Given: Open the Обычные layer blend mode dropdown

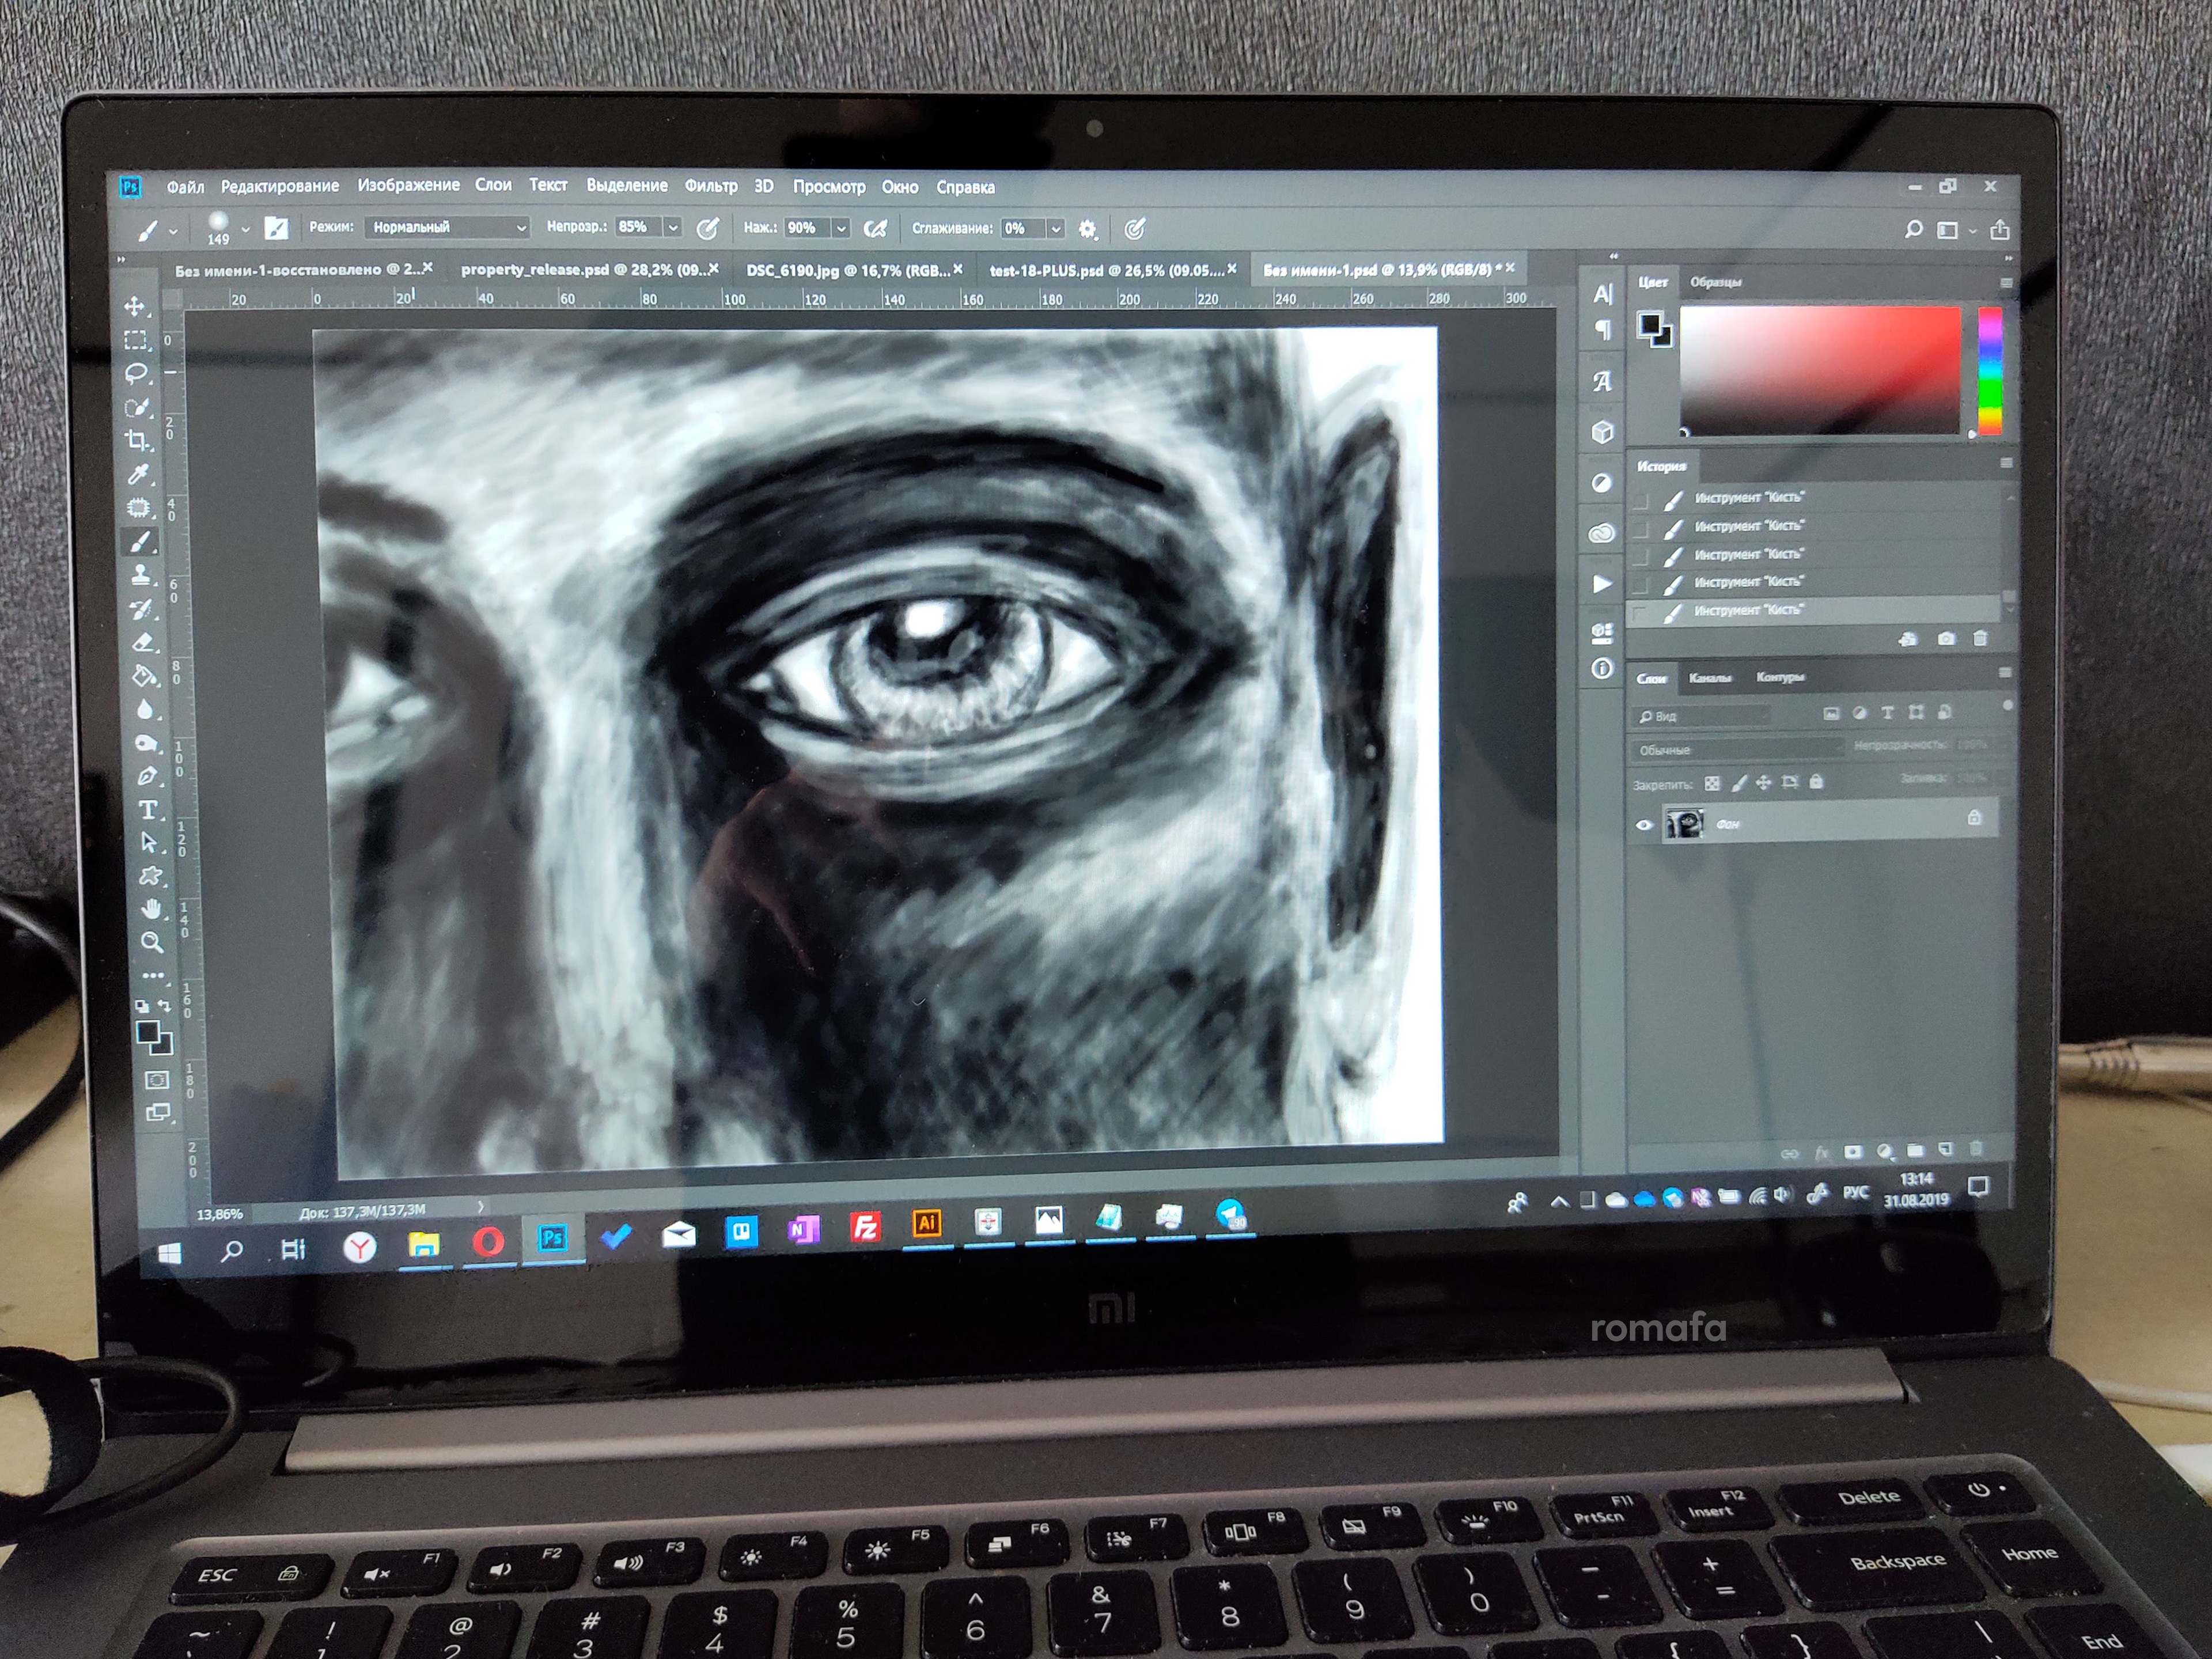Looking at the screenshot, I should point(1737,750).
